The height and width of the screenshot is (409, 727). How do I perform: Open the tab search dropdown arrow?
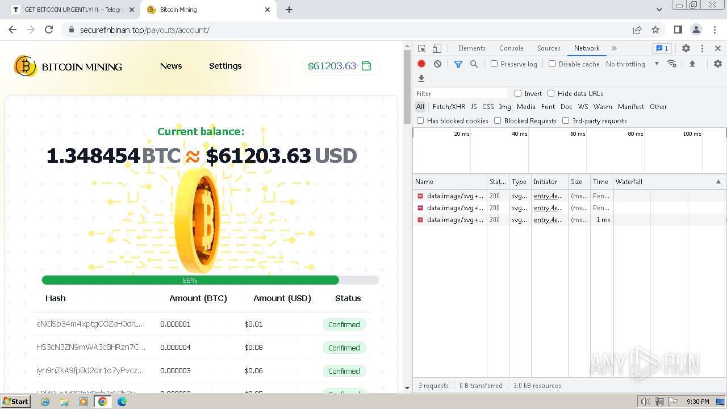(x=659, y=10)
